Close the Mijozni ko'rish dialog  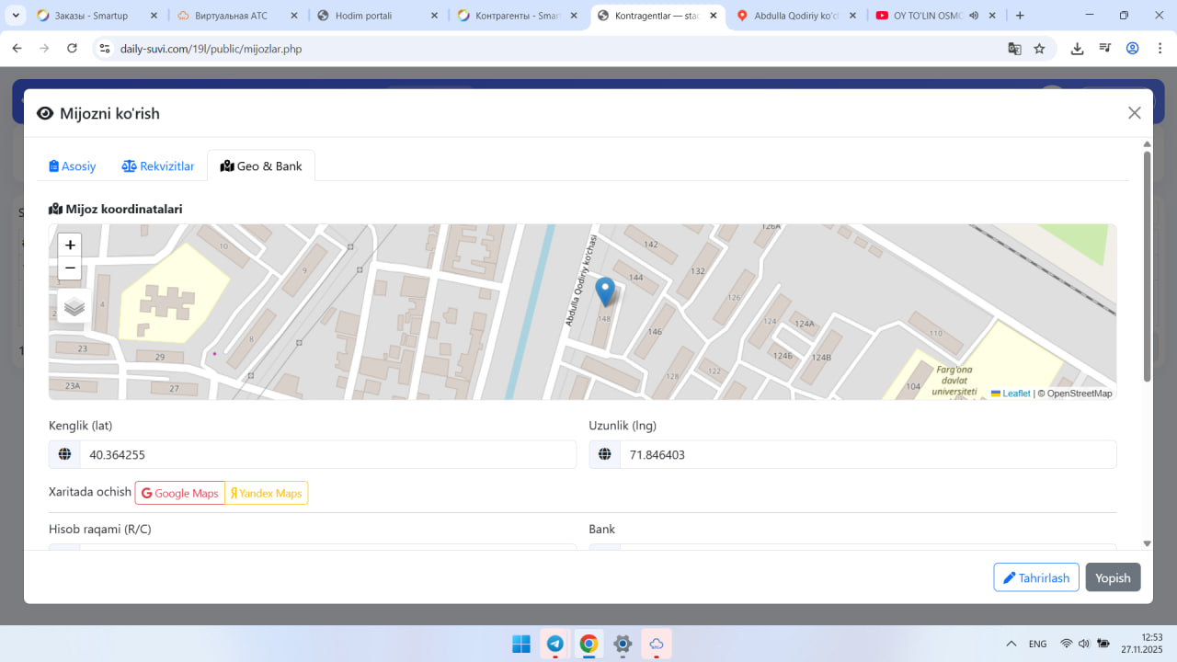[x=1134, y=113]
